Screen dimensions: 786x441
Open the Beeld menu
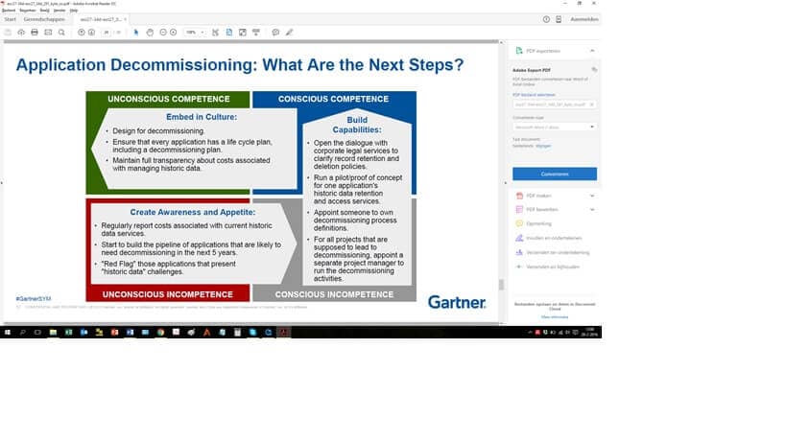coord(44,10)
